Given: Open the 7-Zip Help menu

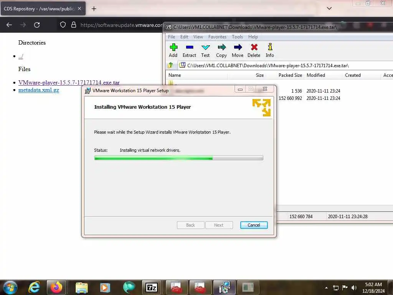Looking at the screenshot, I should 253,37.
